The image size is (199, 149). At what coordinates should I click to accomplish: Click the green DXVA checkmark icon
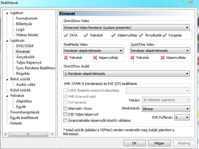tap(66, 35)
